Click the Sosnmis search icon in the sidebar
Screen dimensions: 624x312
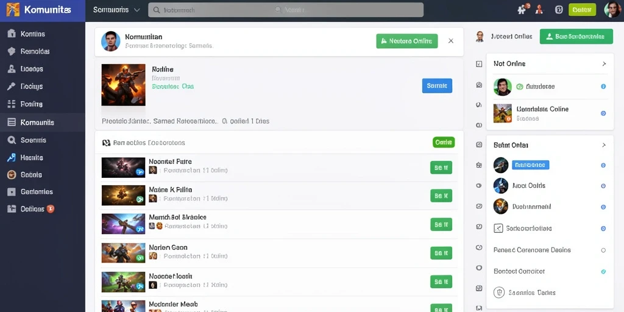point(12,140)
